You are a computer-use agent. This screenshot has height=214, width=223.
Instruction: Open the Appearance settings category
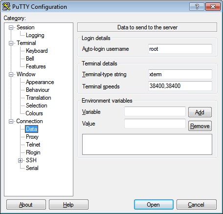40,82
